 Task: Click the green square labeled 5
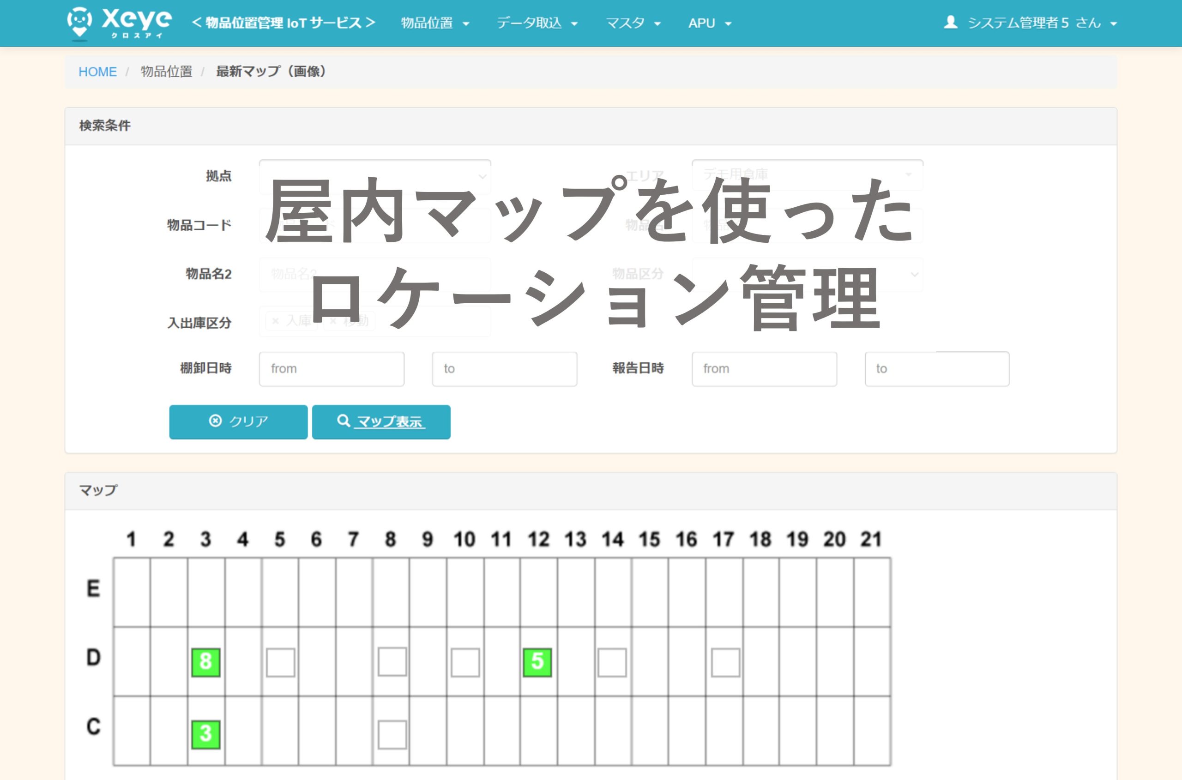click(x=537, y=662)
